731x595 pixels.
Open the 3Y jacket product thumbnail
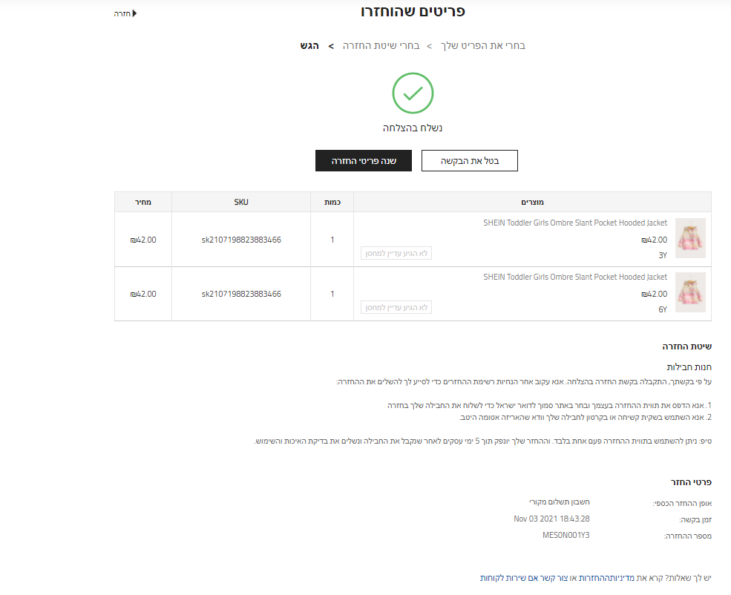(x=690, y=238)
